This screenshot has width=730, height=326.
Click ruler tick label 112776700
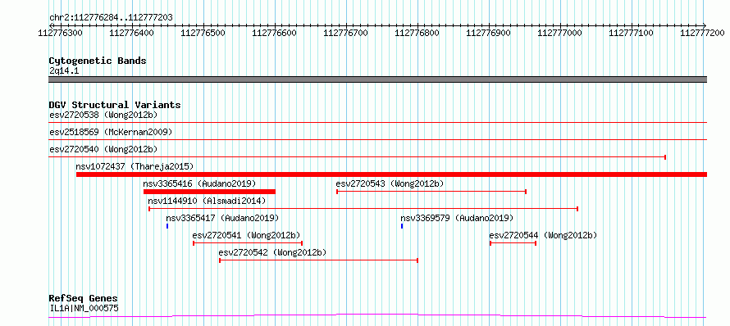[346, 33]
